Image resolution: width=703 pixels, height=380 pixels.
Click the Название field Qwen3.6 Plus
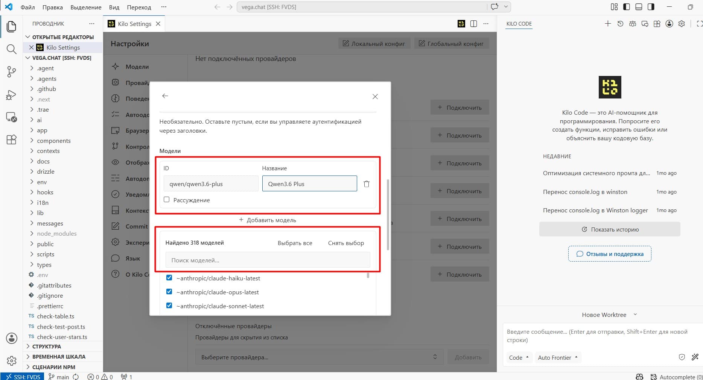[310, 184]
